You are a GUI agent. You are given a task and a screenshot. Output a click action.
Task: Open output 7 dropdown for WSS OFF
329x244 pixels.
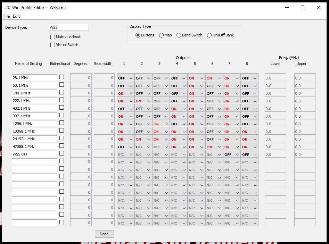tap(232, 154)
